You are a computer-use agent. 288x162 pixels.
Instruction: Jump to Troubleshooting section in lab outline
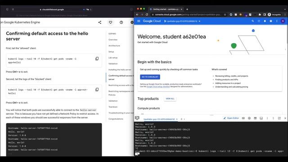point(121,113)
